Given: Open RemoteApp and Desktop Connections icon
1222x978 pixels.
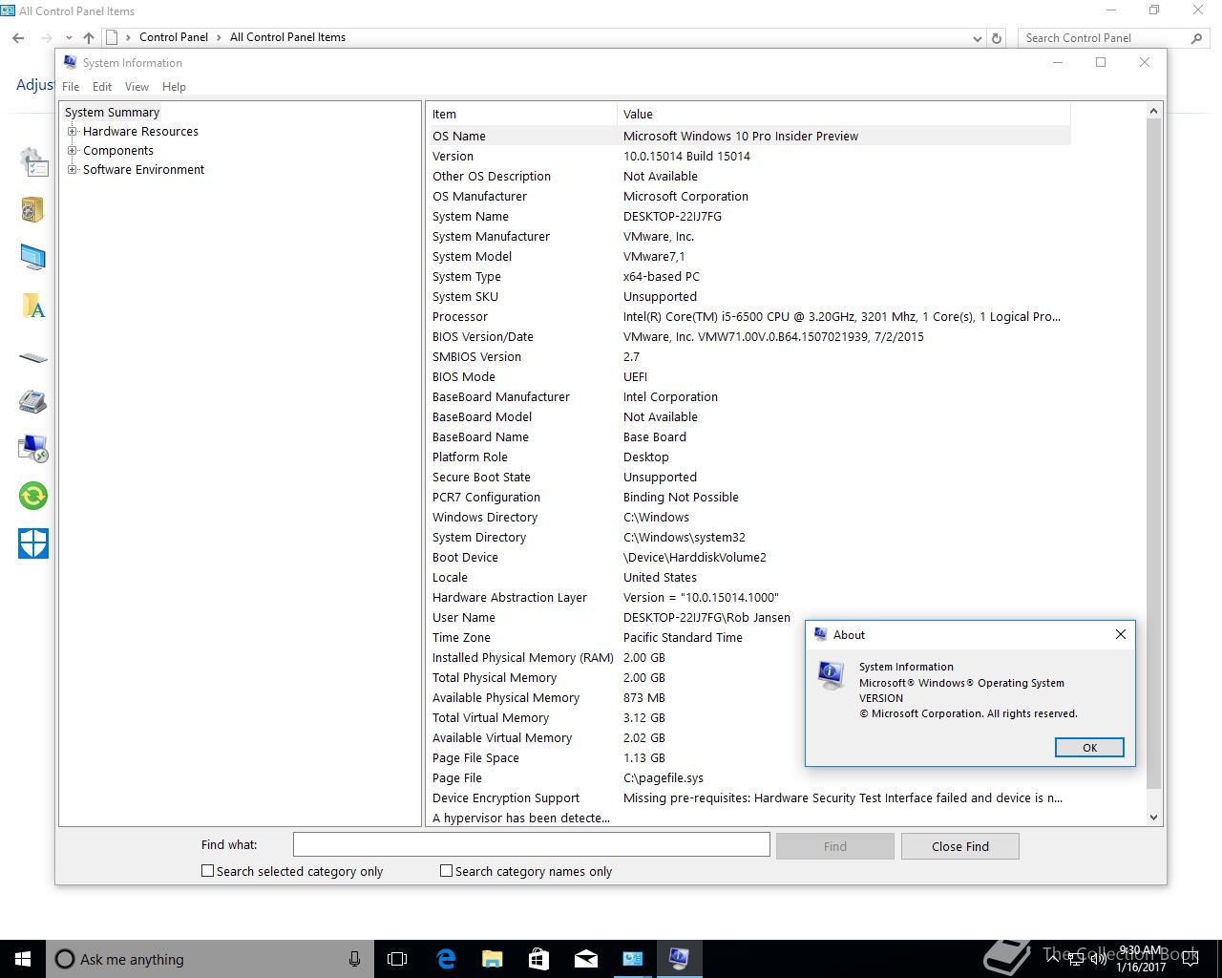Looking at the screenshot, I should [x=33, y=448].
